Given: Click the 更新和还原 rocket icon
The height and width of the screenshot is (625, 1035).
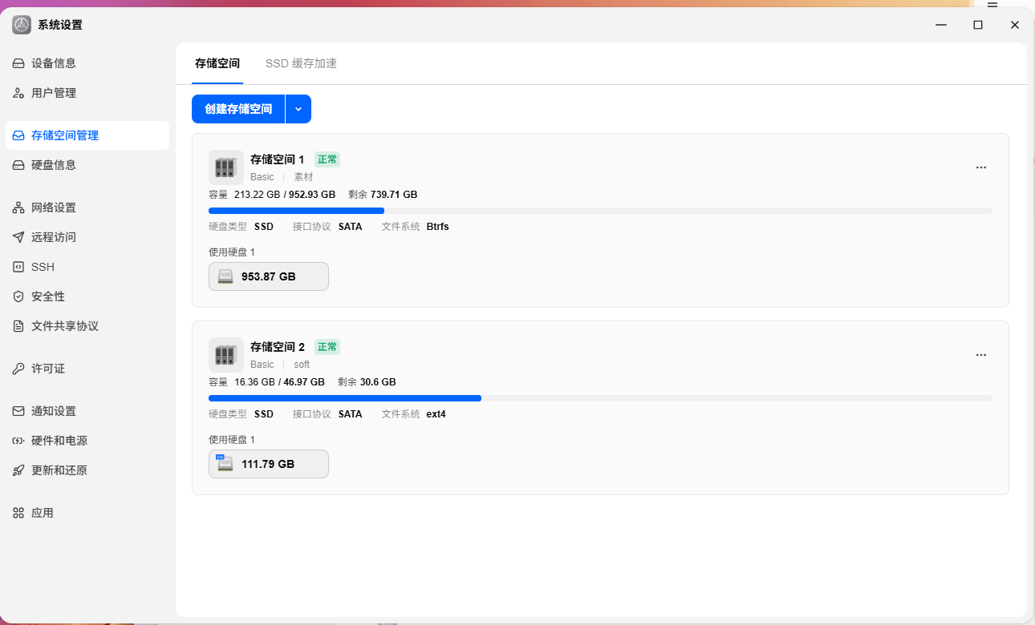Looking at the screenshot, I should (18, 470).
